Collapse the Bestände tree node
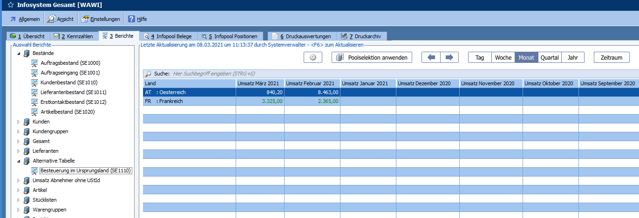This screenshot has height=218, width=639. [x=19, y=53]
